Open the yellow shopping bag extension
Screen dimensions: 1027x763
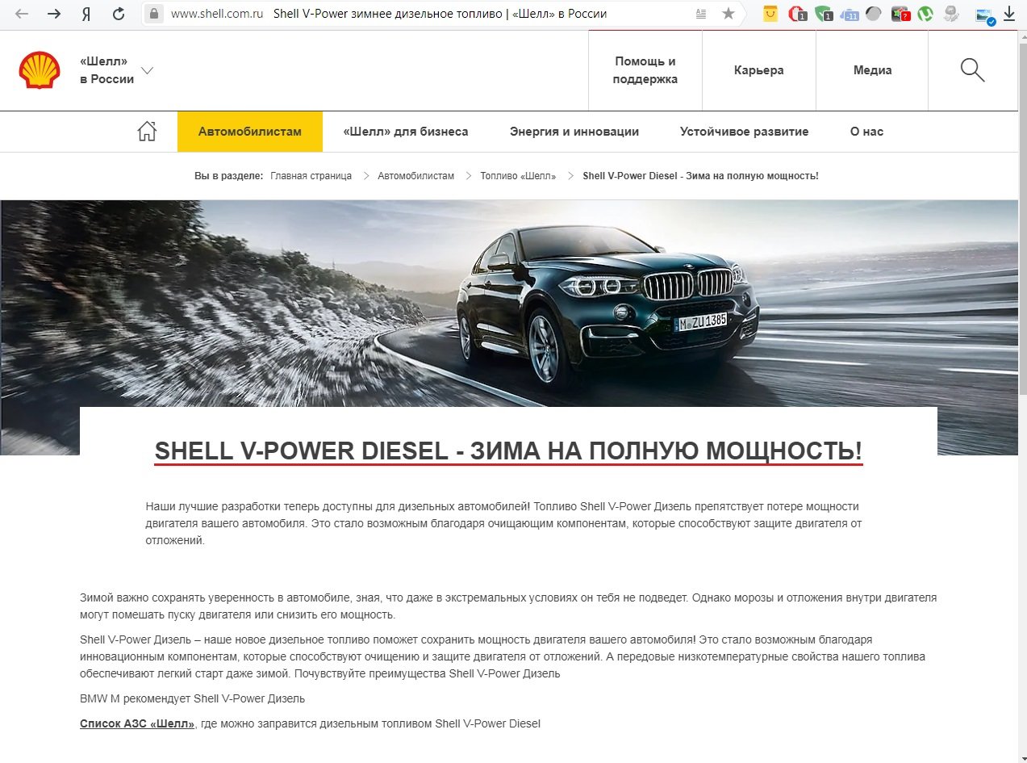pyautogui.click(x=770, y=14)
